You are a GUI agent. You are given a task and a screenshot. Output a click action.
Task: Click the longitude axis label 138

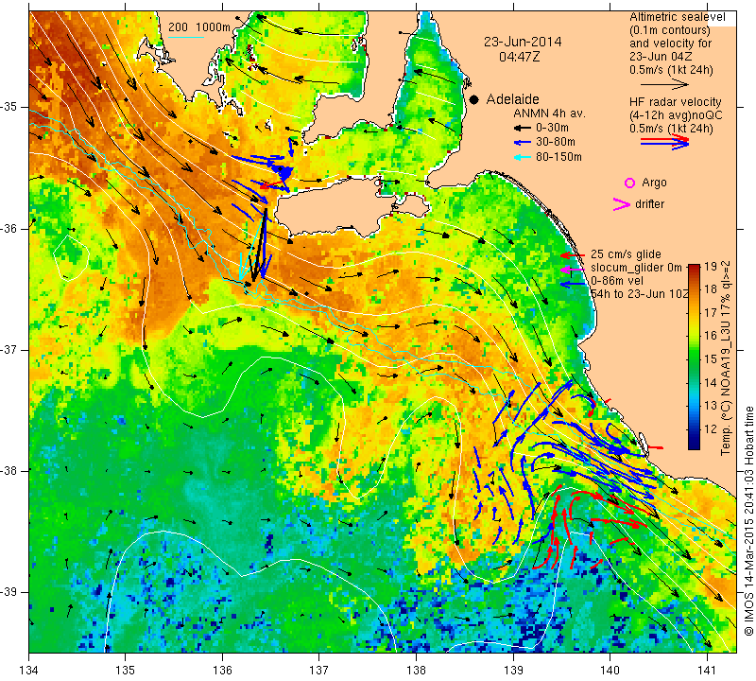coord(416,671)
